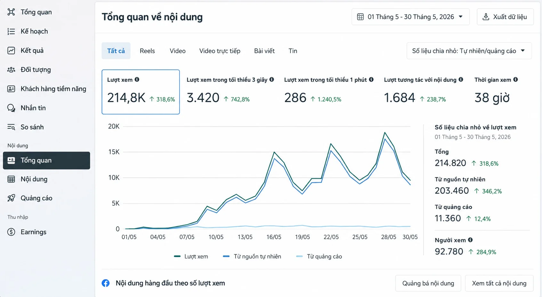Open the Nhắn tin chat bubble icon

coord(11,108)
